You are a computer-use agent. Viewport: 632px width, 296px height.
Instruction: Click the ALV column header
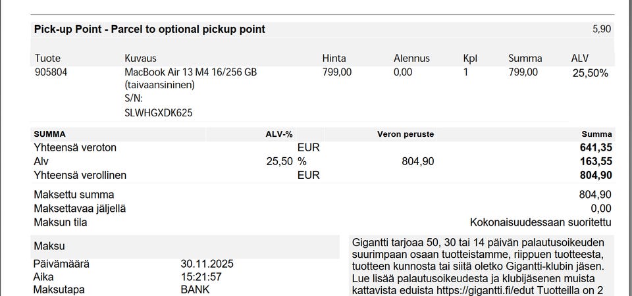[x=580, y=59]
